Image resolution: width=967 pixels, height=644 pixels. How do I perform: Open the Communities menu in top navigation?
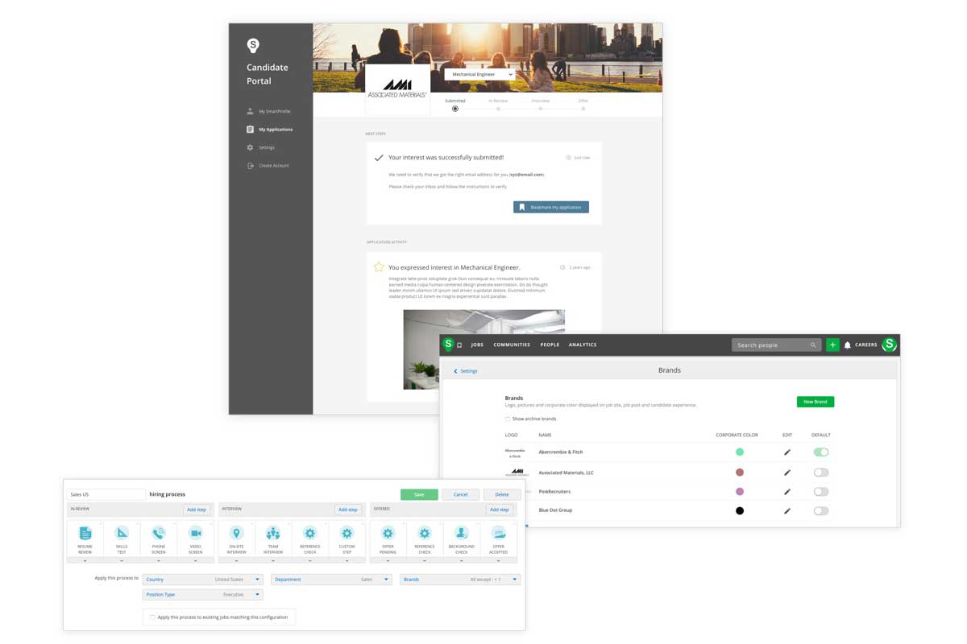click(x=512, y=345)
